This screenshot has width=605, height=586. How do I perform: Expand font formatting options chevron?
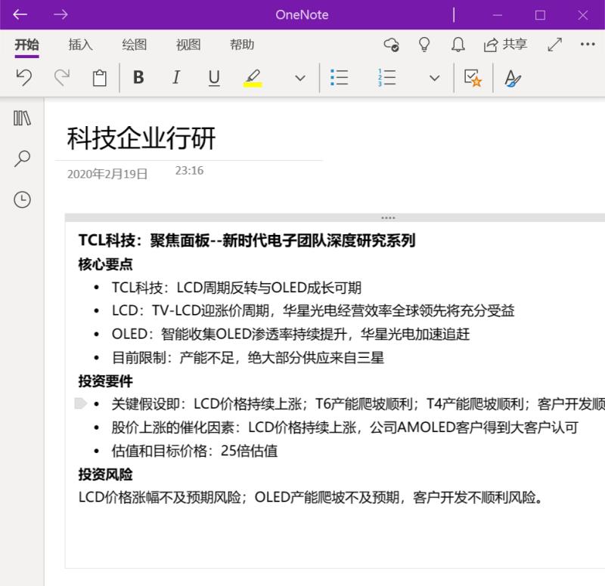[300, 78]
